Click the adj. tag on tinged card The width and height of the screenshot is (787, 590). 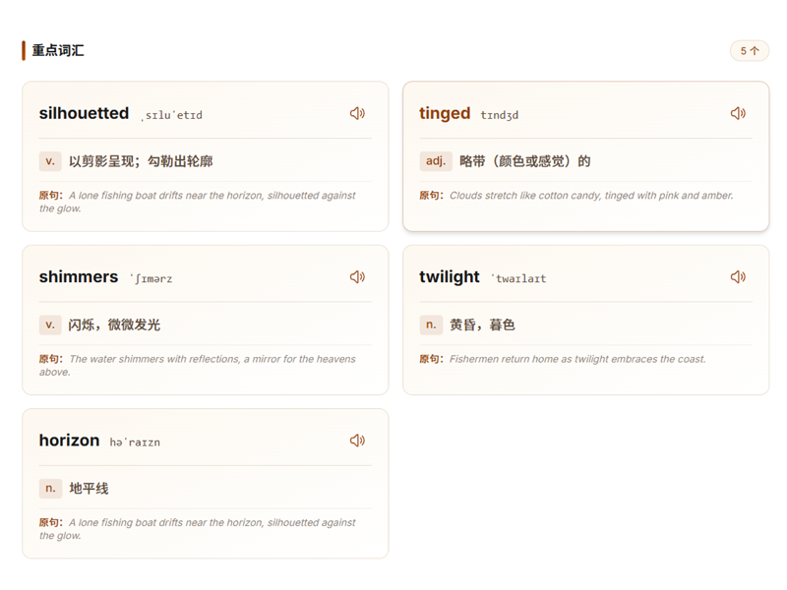[435, 160]
